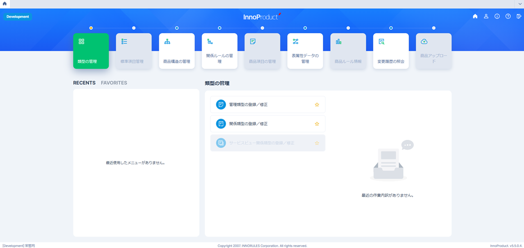This screenshot has width=524, height=248.
Task: Open 関係類型の登録／修正 menu item
Action: click(x=249, y=124)
